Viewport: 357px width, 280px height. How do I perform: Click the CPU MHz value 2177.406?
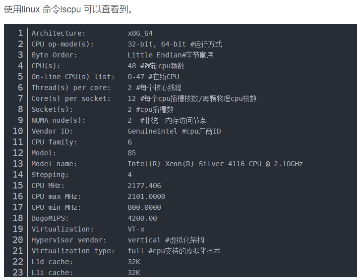click(x=144, y=186)
